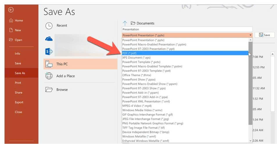Image resolution: width=277 pixels, height=144 pixels.
Task: Click the OneDrive cloud icon
Action: (49, 39)
